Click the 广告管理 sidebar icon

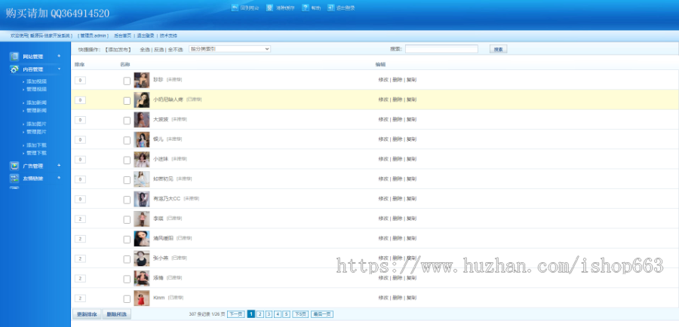pyautogui.click(x=14, y=166)
